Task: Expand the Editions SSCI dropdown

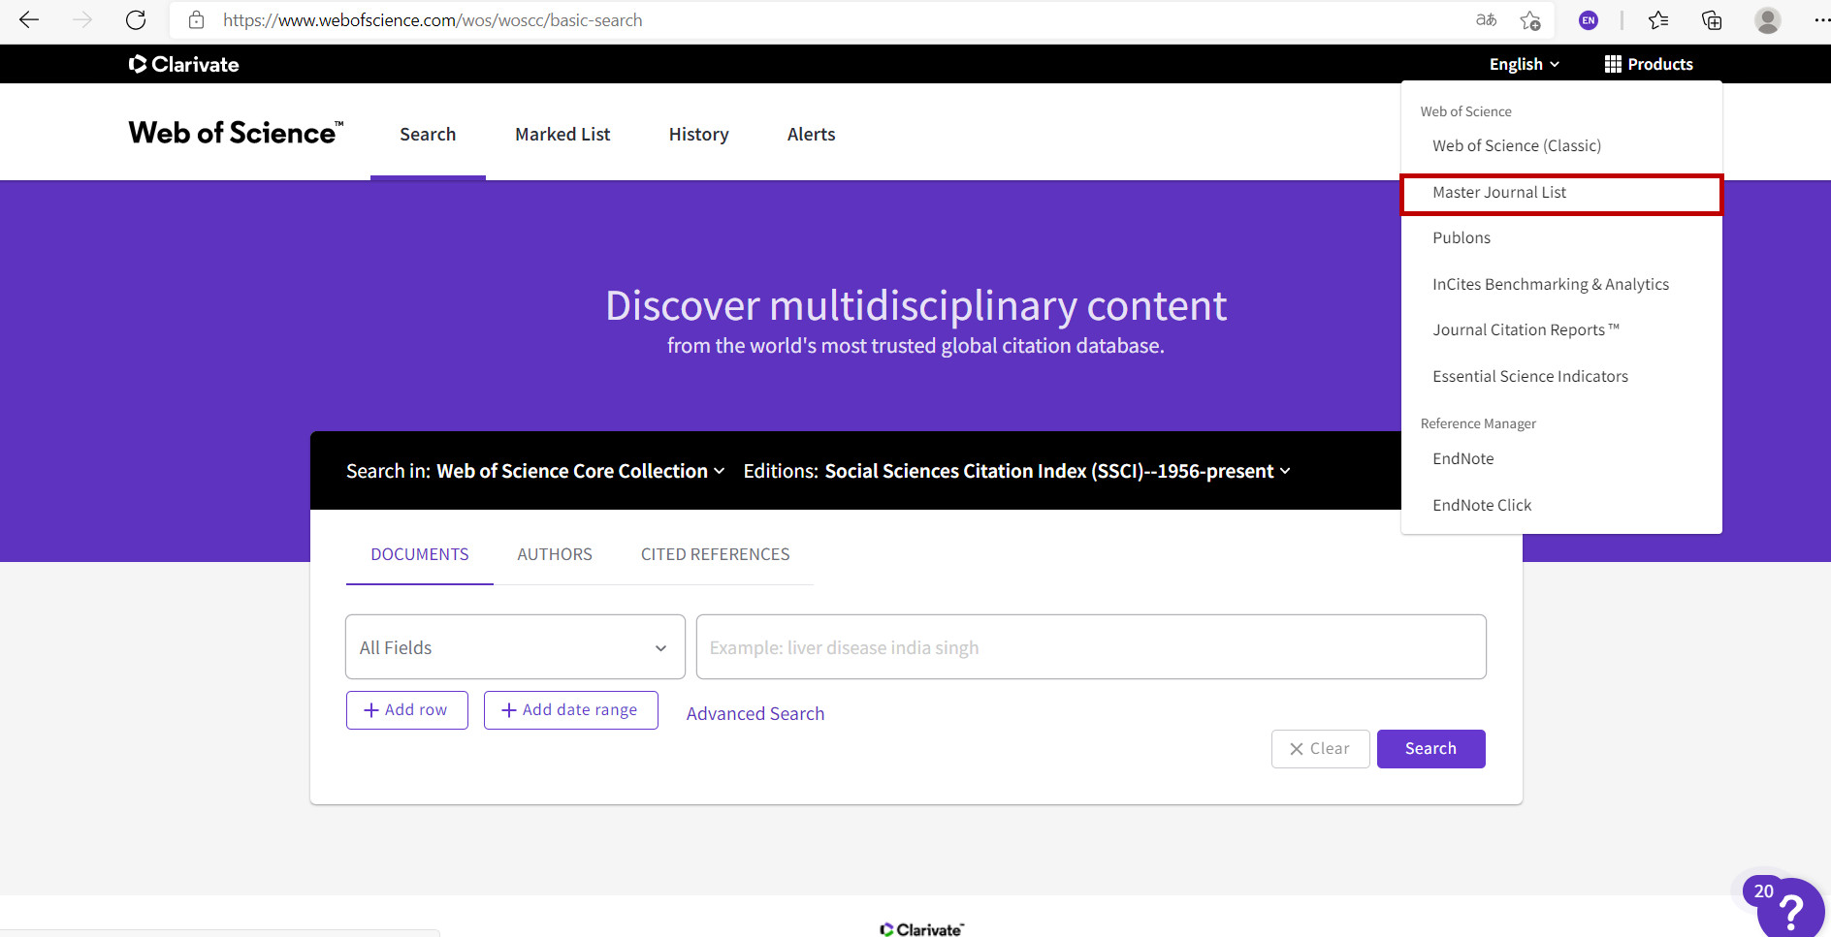Action: point(1057,471)
